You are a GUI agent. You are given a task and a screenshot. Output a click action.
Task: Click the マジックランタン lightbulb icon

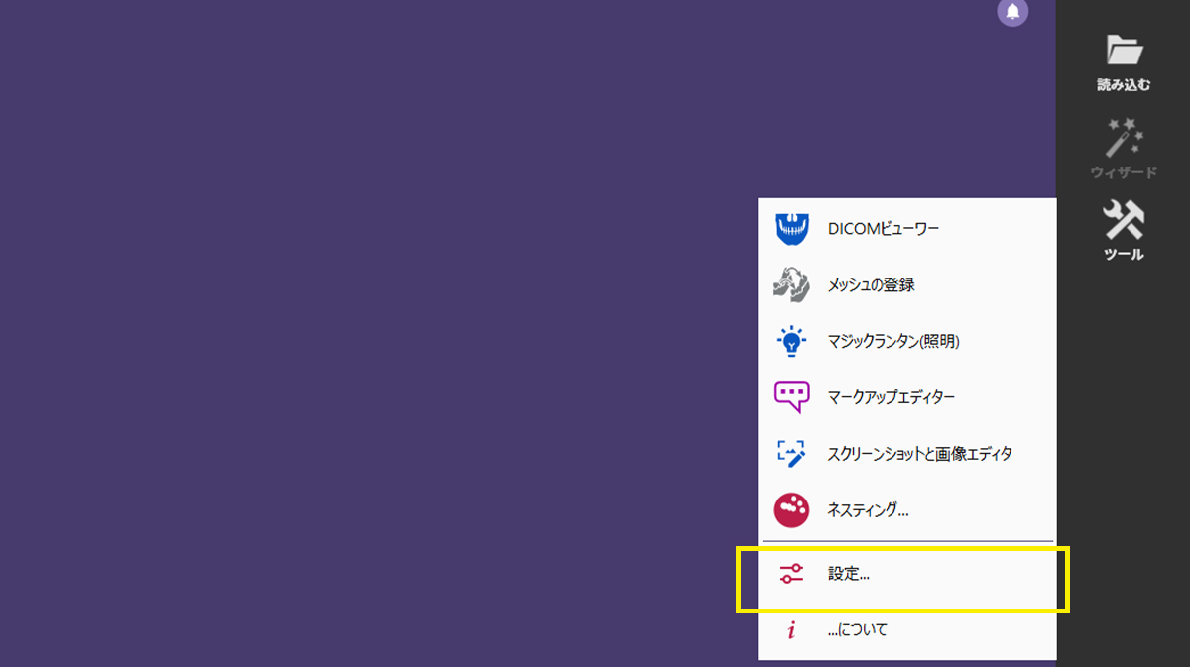[791, 341]
